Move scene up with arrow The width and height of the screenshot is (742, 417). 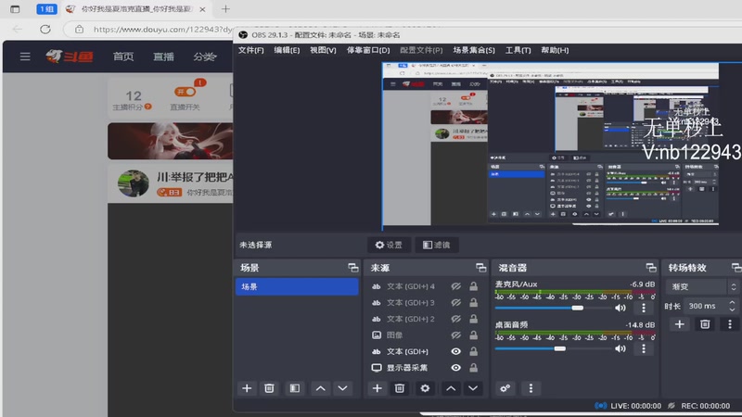[x=320, y=388]
